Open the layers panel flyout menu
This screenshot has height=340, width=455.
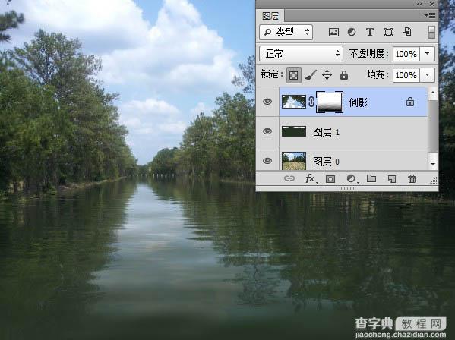pyautogui.click(x=430, y=16)
